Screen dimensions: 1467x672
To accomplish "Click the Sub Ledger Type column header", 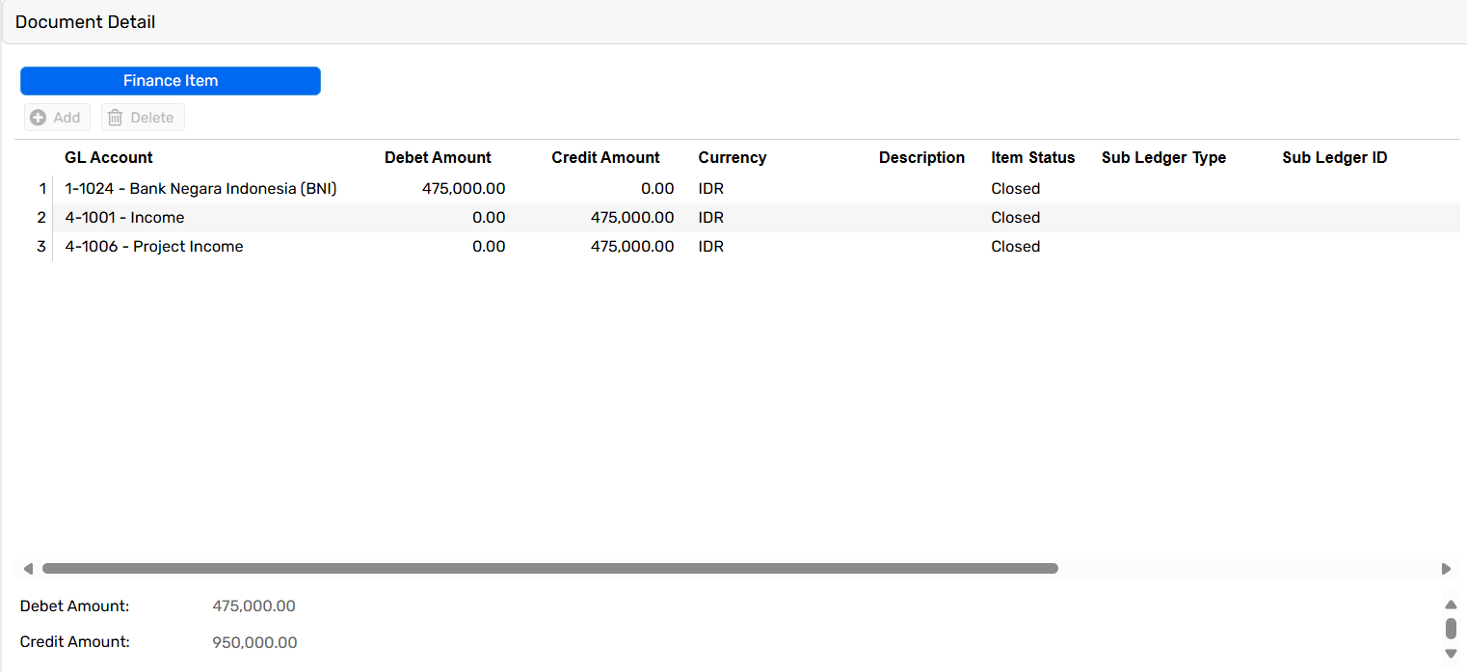I will pos(1163,158).
